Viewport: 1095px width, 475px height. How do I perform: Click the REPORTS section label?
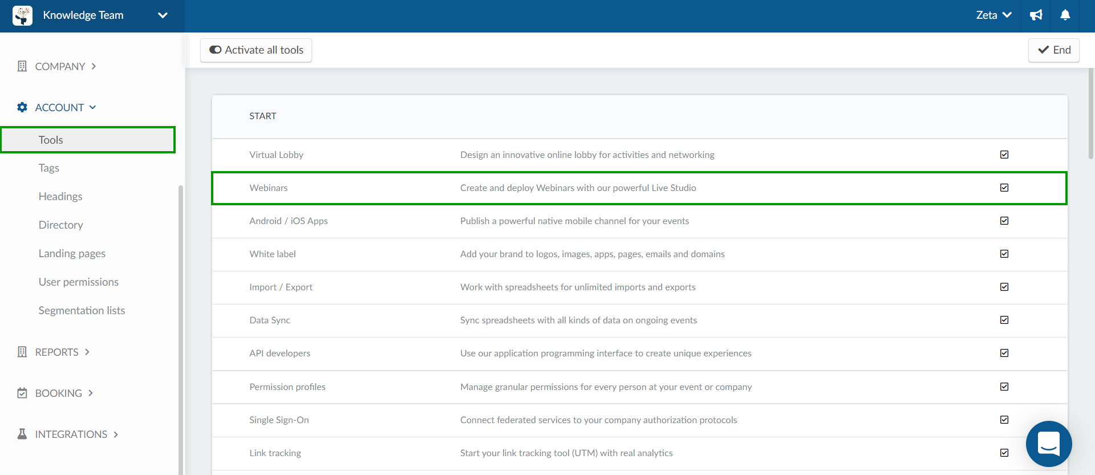[x=56, y=352]
